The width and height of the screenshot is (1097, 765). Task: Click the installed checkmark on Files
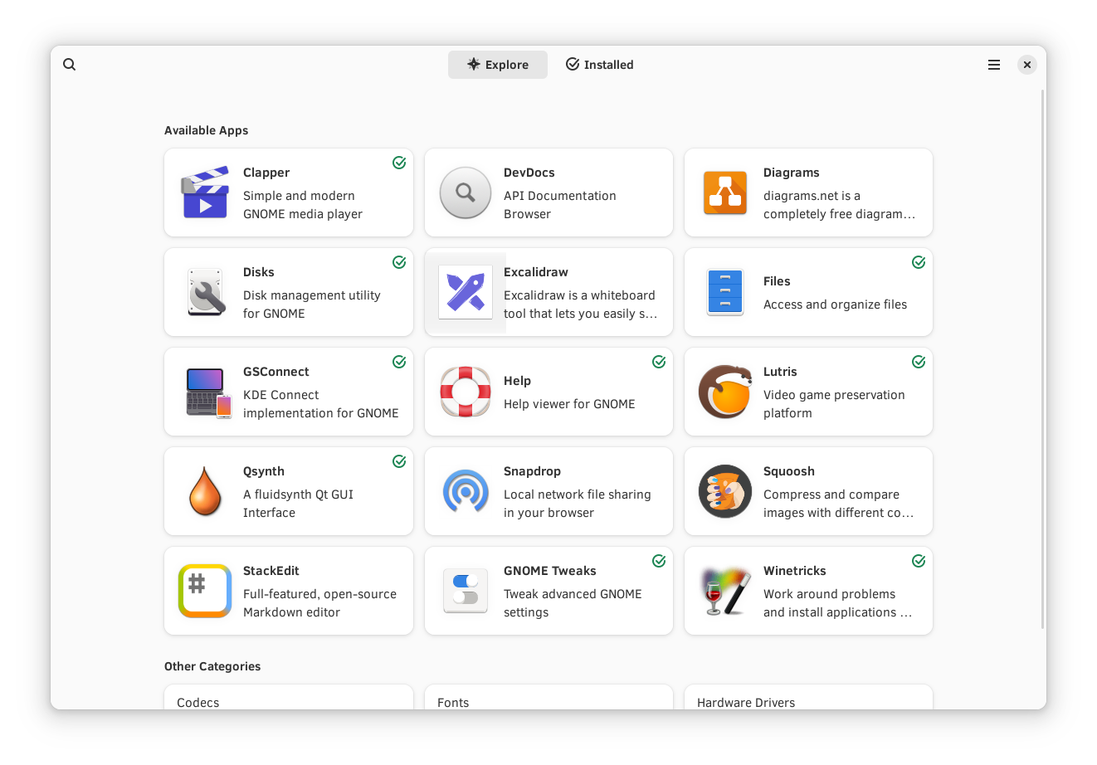[919, 262]
